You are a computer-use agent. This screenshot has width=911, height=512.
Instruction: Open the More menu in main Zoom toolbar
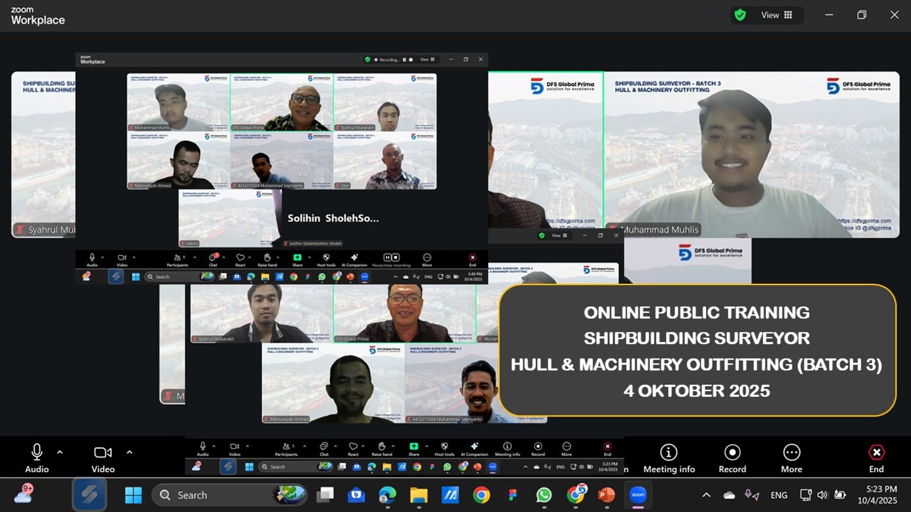click(x=791, y=458)
